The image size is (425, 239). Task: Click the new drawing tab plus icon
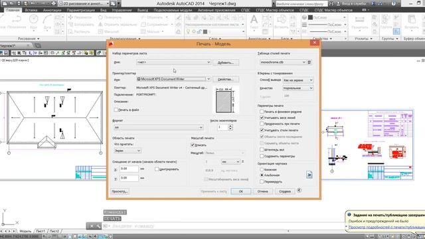(x=38, y=46)
